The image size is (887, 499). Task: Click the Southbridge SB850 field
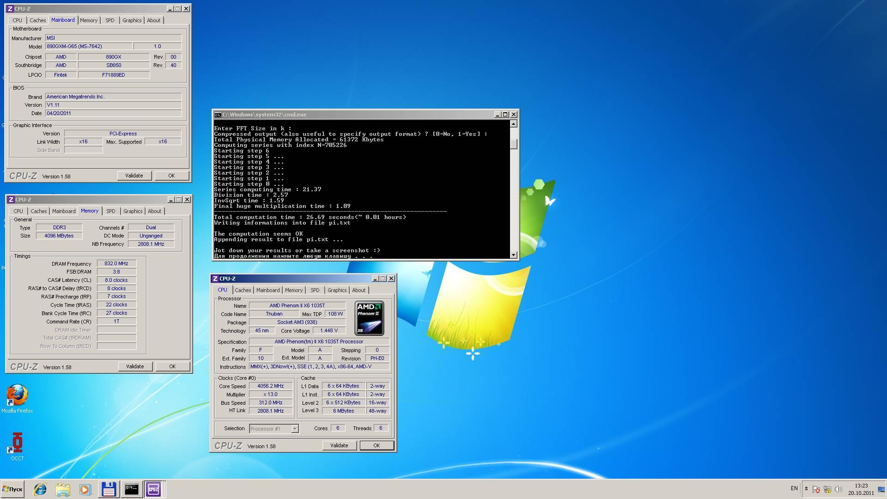(x=114, y=65)
